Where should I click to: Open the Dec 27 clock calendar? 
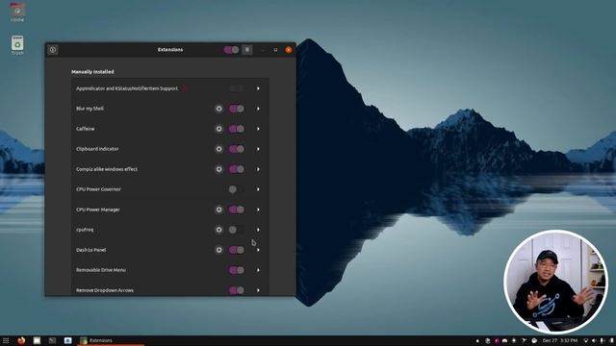point(560,340)
